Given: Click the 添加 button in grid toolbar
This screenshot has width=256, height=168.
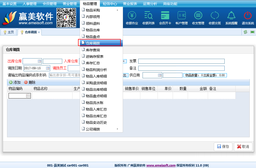Looking at the screenshot, I should (15, 82).
